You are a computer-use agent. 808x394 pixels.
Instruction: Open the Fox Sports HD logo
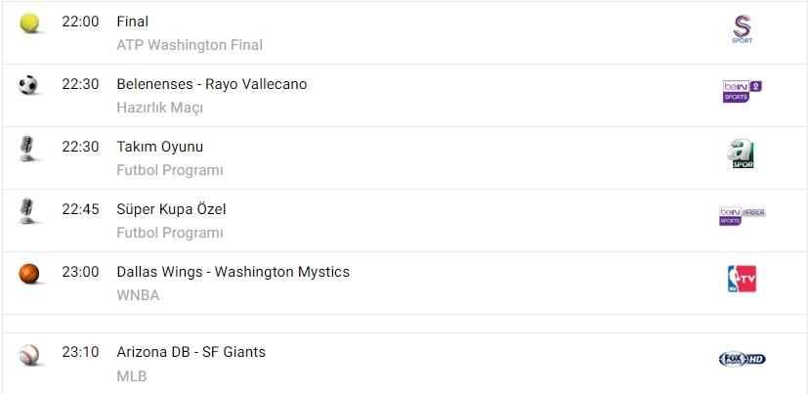click(742, 360)
